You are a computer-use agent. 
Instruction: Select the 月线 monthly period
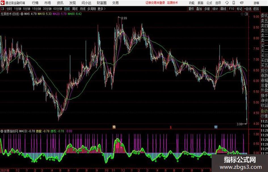[x=83, y=9]
